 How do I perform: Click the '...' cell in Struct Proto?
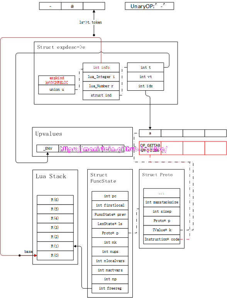coord(162,193)
